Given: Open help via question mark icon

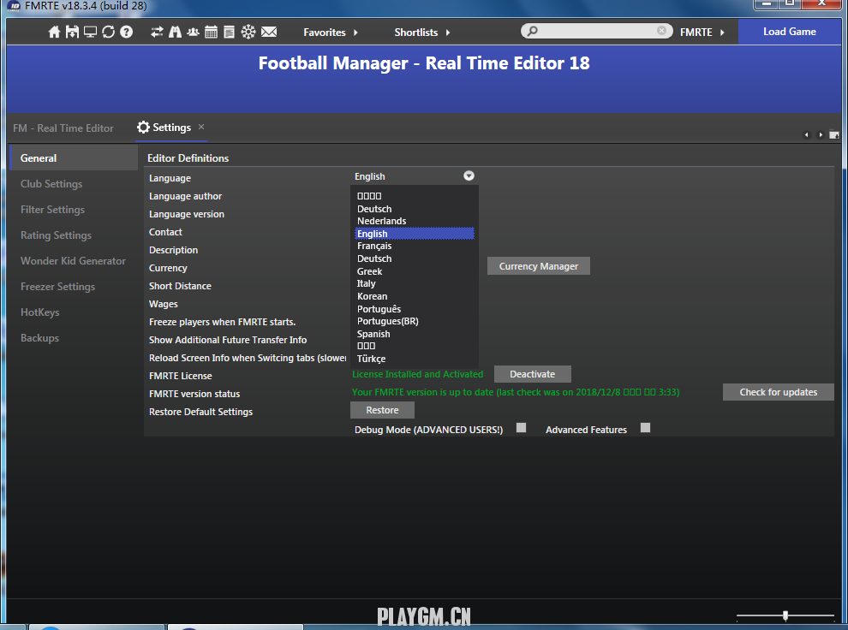Looking at the screenshot, I should pos(127,33).
